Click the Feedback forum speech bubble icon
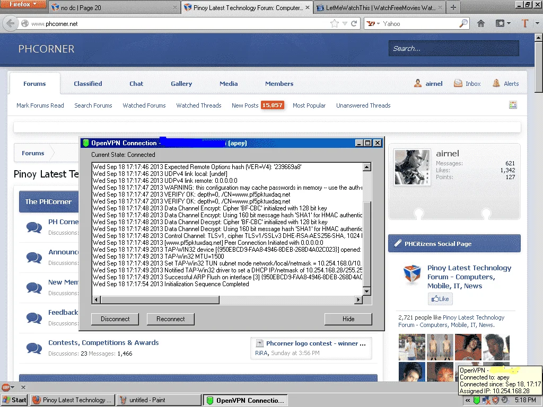The width and height of the screenshot is (543, 407). pyautogui.click(x=34, y=318)
